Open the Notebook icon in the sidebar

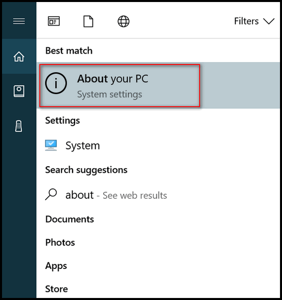click(x=19, y=91)
